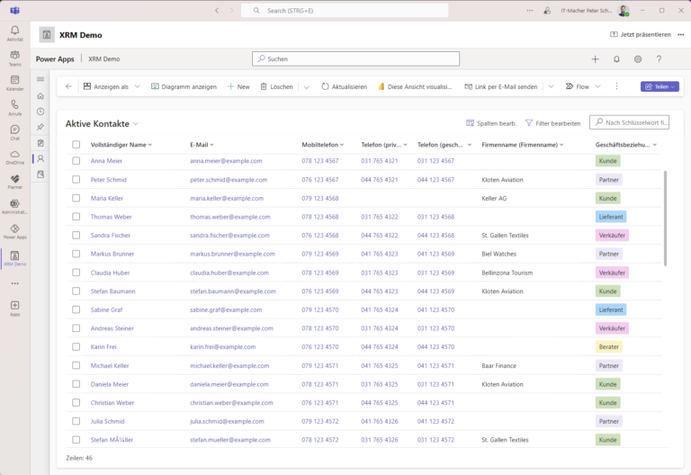691x475 pixels.
Task: Click the plus icon in Power Apps header
Action: 595,59
